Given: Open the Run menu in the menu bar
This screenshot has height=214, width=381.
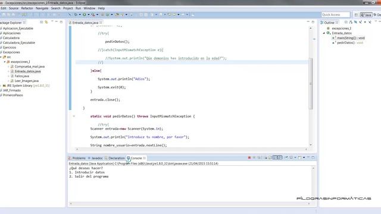Looking at the screenshot, I should (78, 8).
